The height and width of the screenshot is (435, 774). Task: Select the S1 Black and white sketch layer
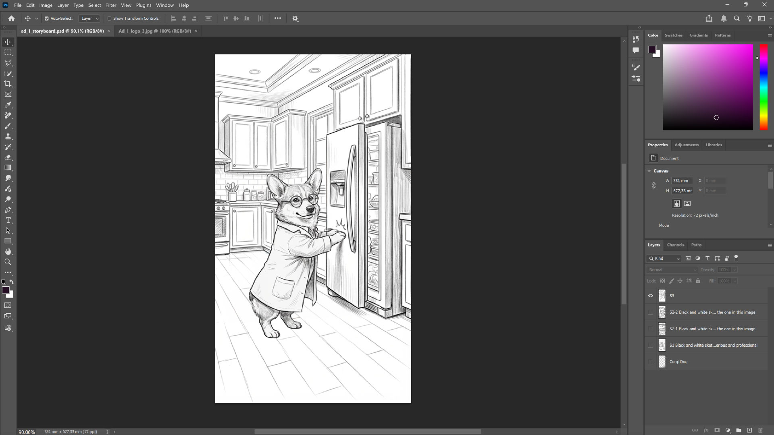coord(714,345)
